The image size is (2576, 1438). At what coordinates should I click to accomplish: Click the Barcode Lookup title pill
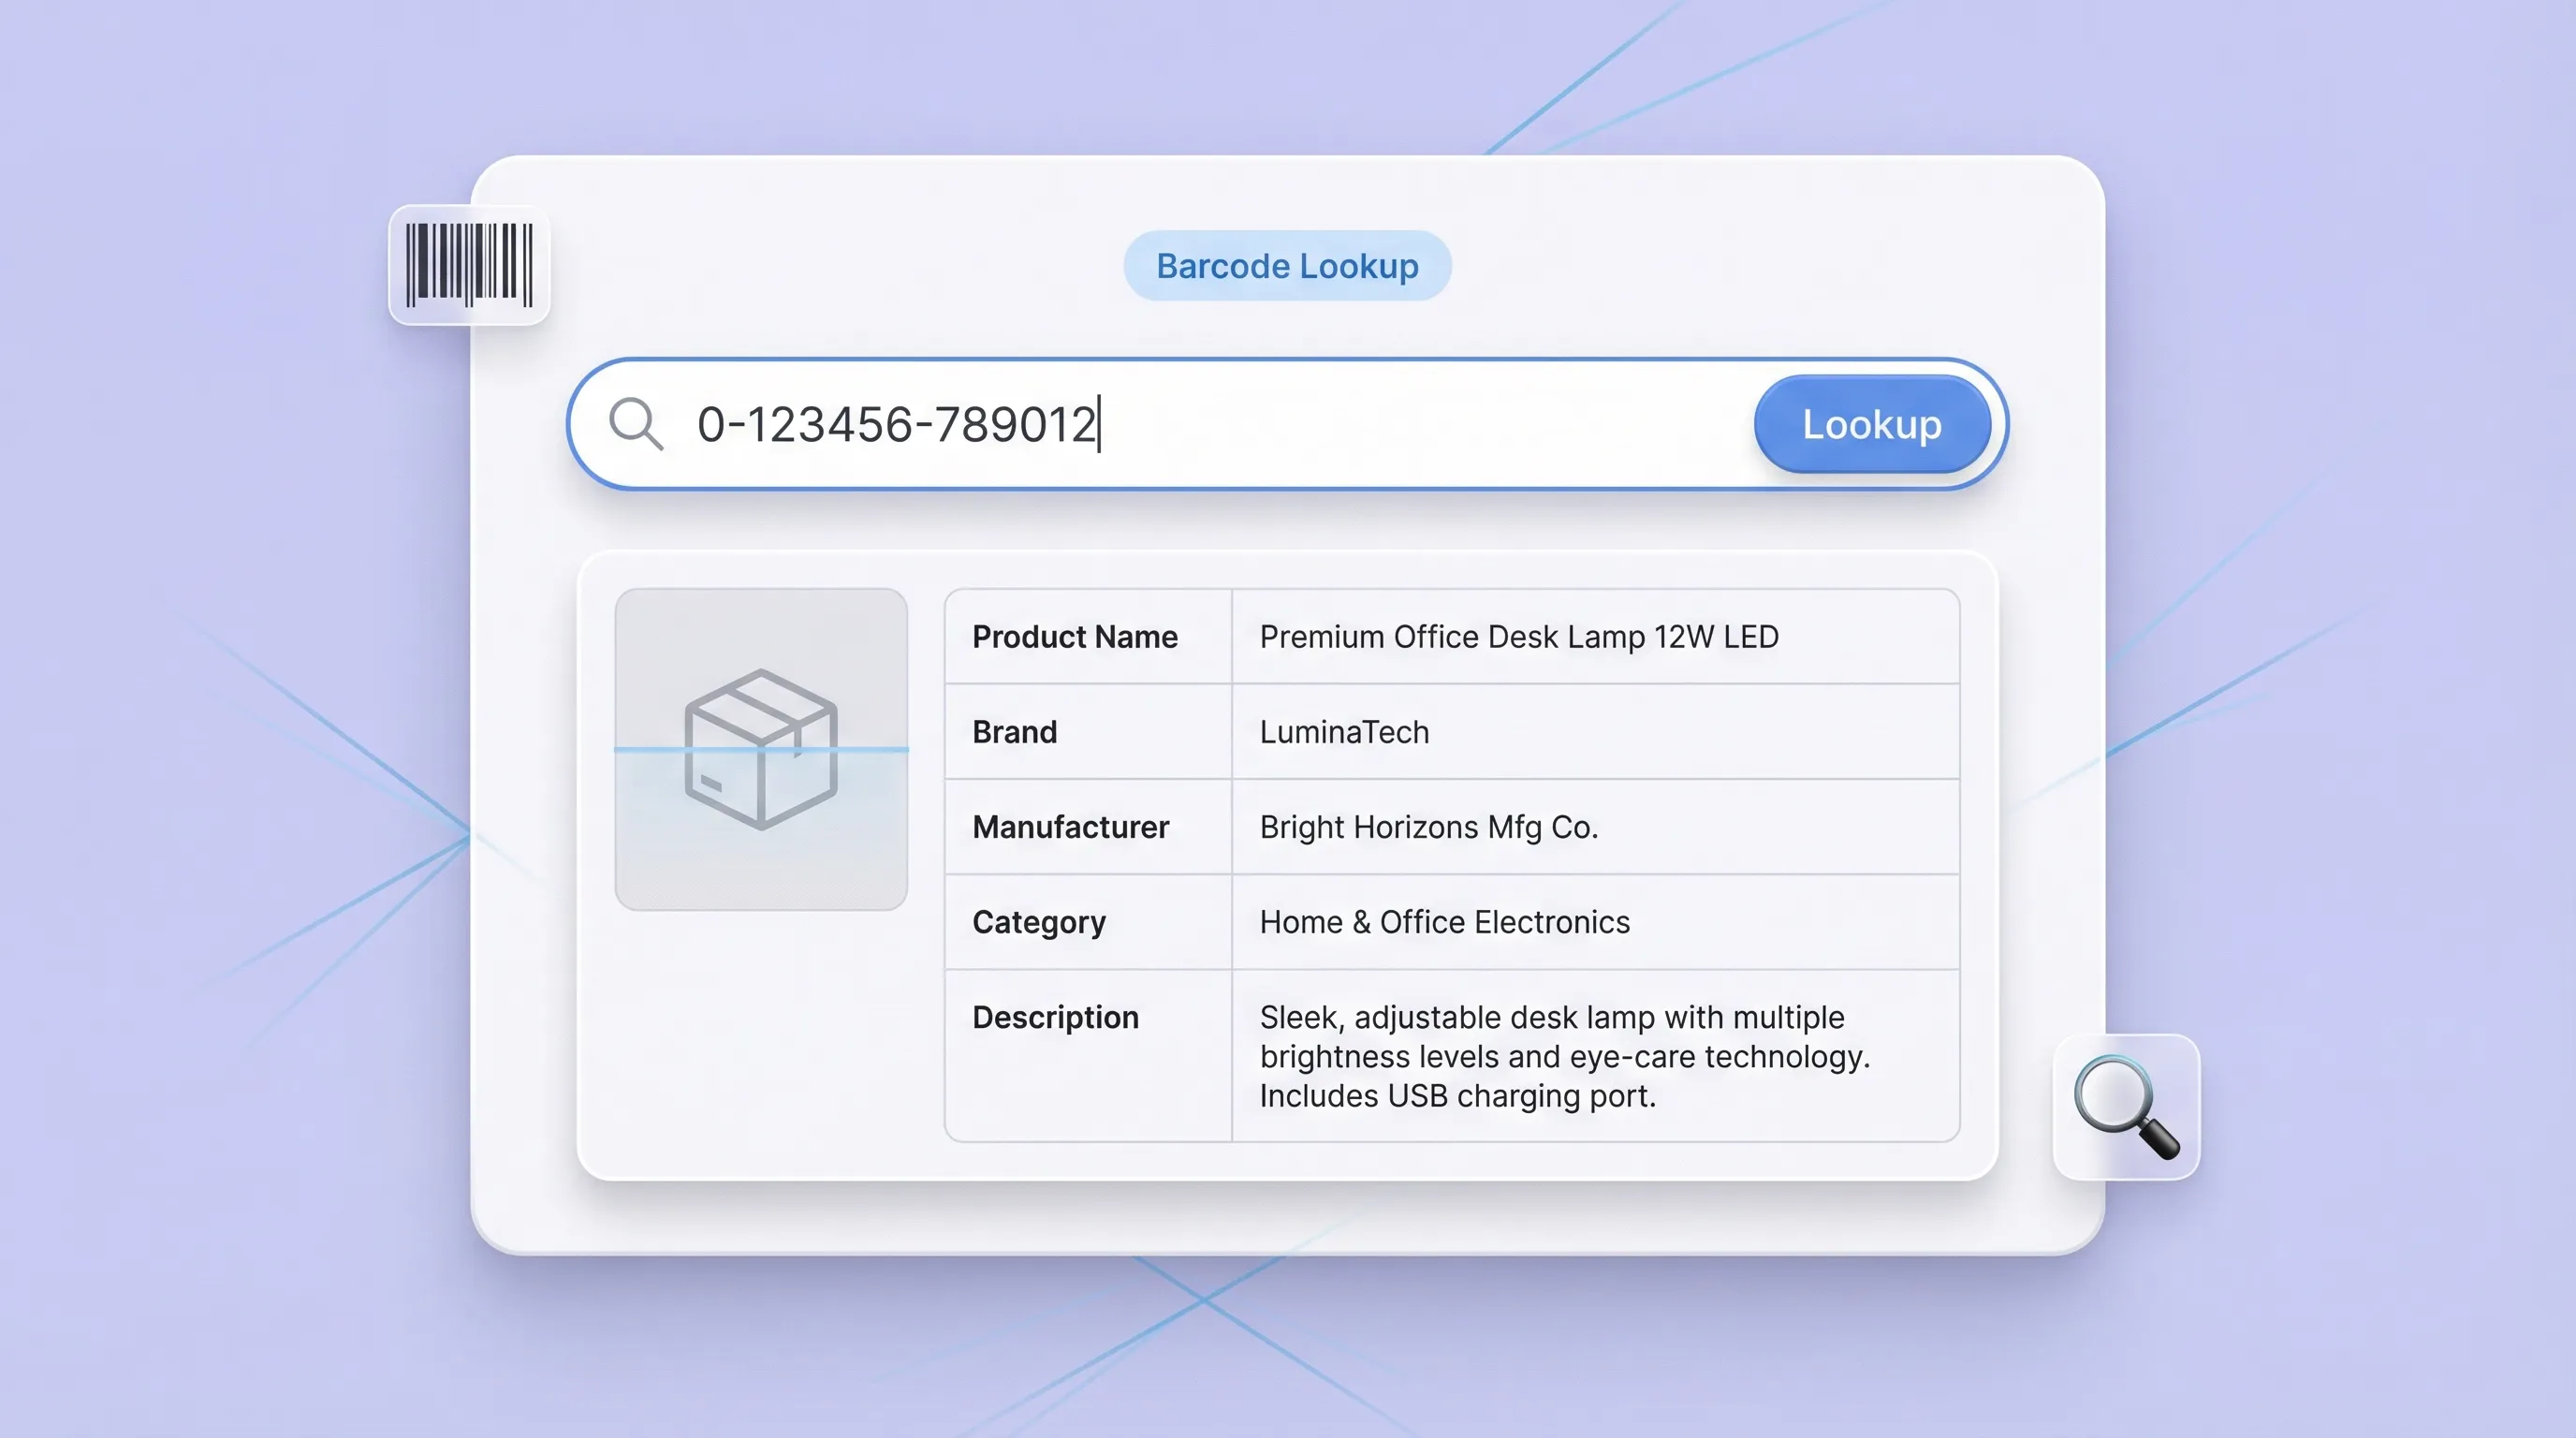pos(1287,266)
